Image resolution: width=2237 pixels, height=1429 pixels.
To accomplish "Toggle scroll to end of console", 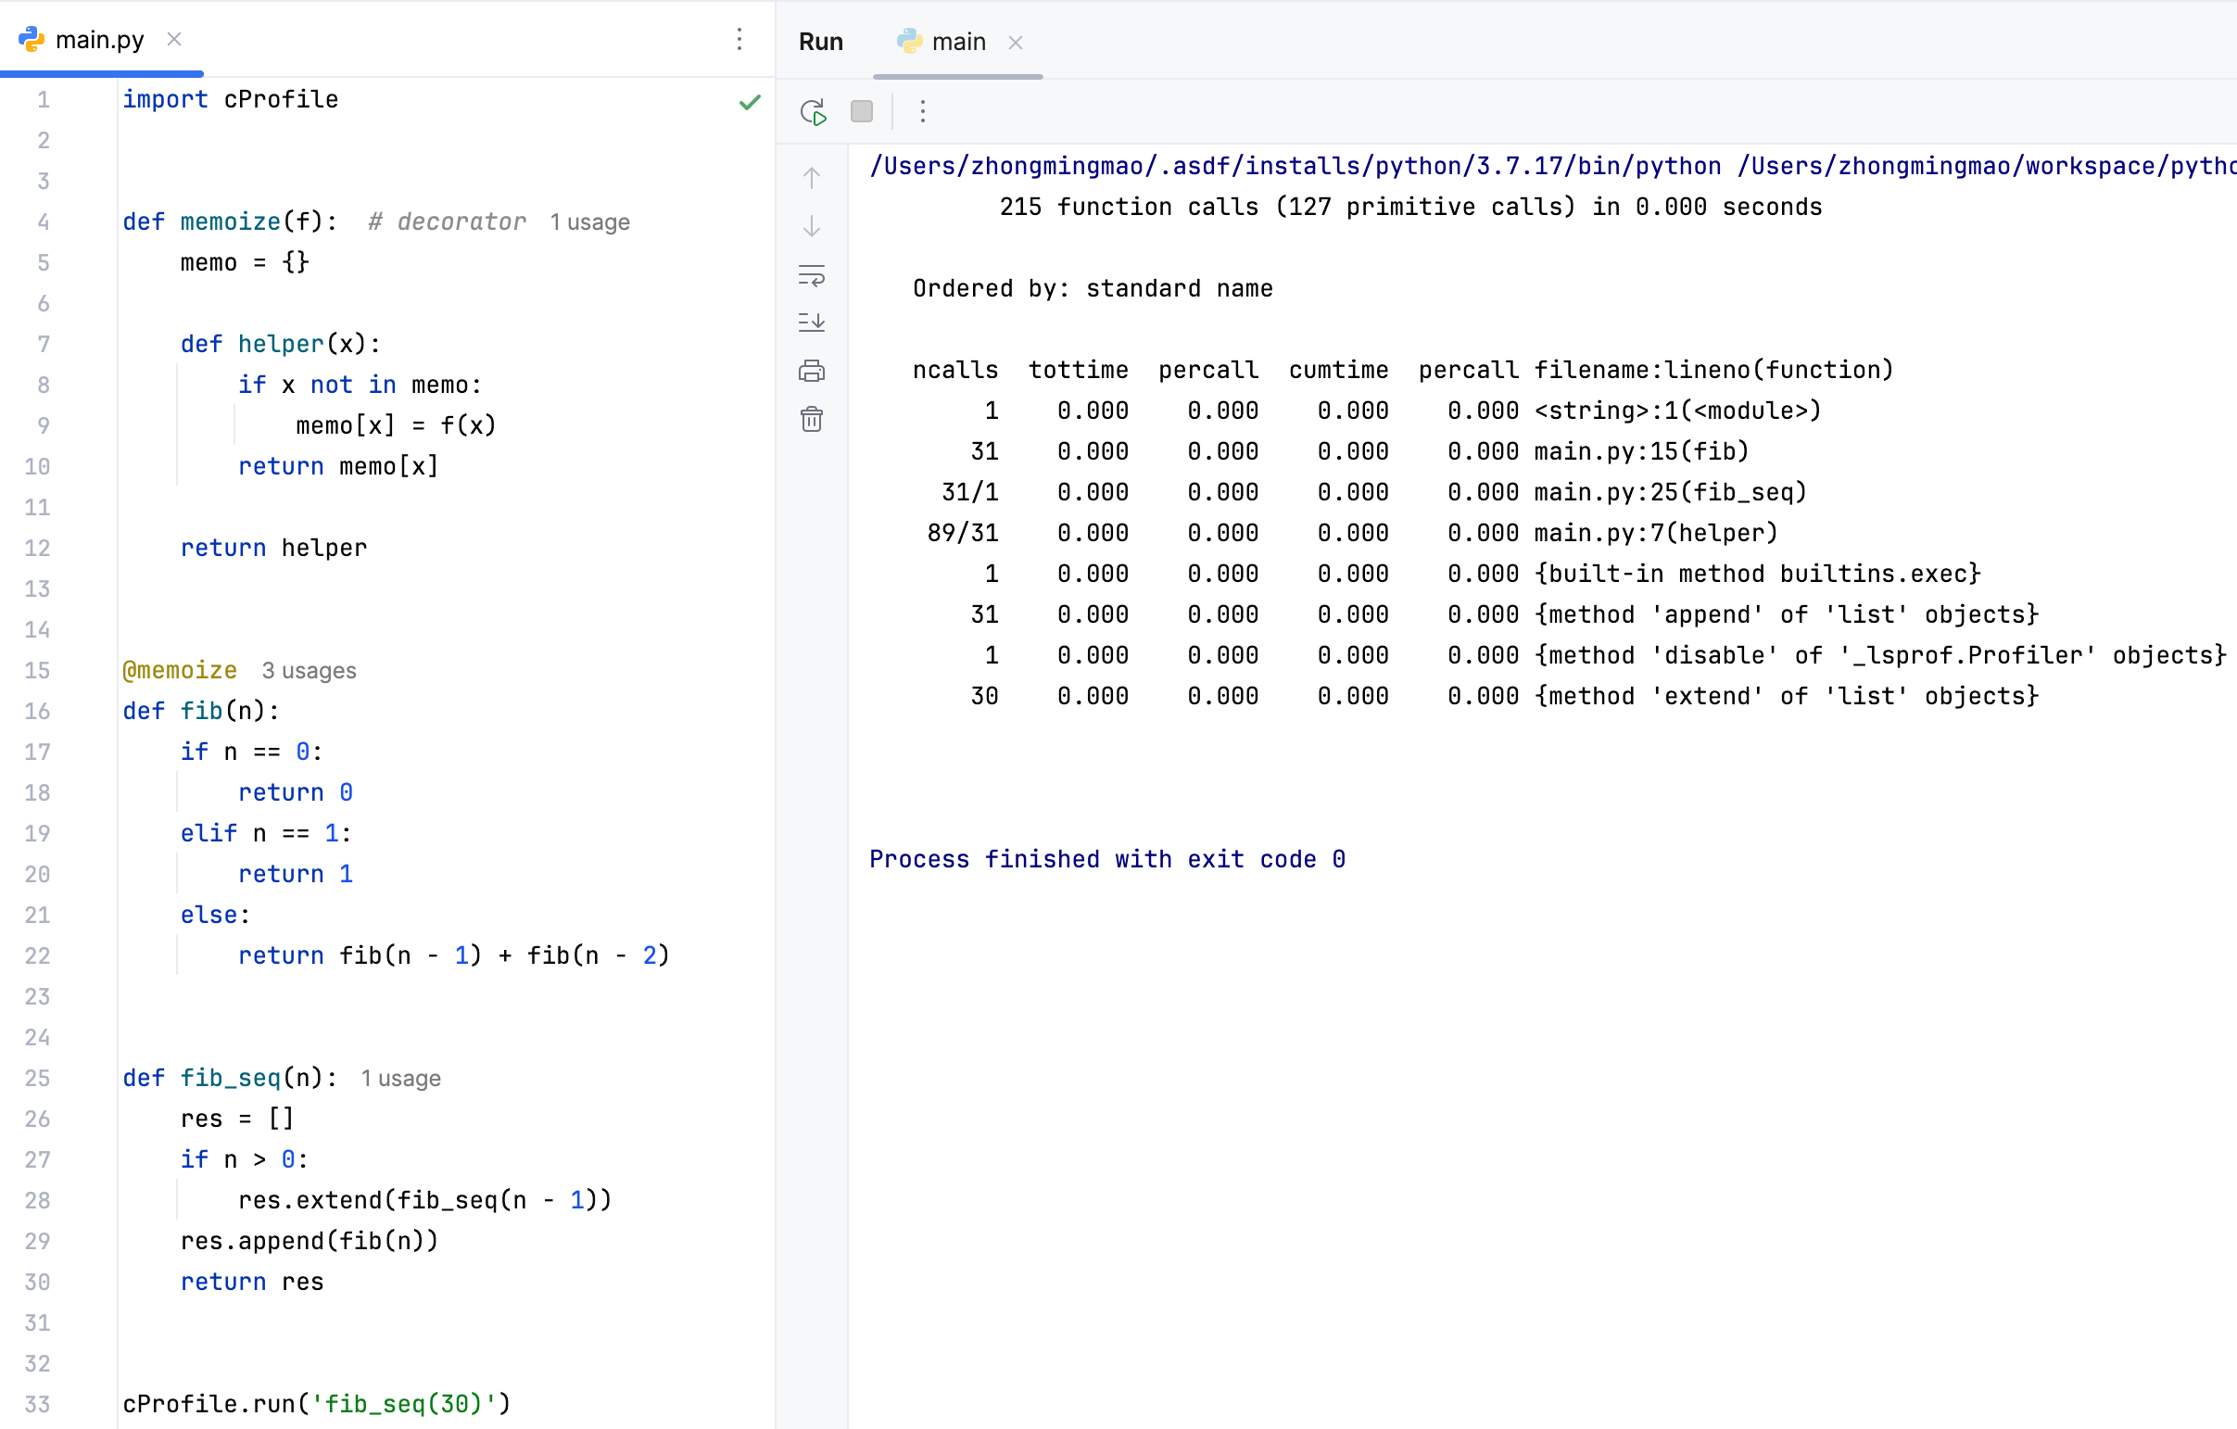I will (x=812, y=322).
